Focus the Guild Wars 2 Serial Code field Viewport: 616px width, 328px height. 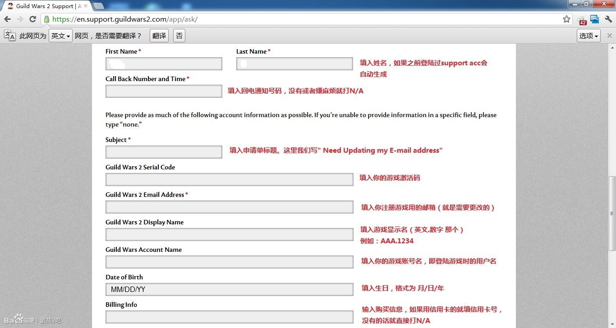pyautogui.click(x=230, y=179)
